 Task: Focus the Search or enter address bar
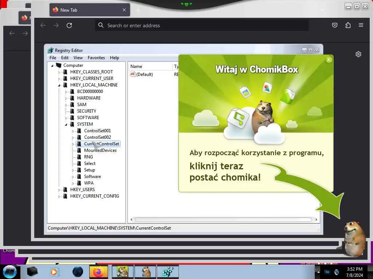[202, 25]
